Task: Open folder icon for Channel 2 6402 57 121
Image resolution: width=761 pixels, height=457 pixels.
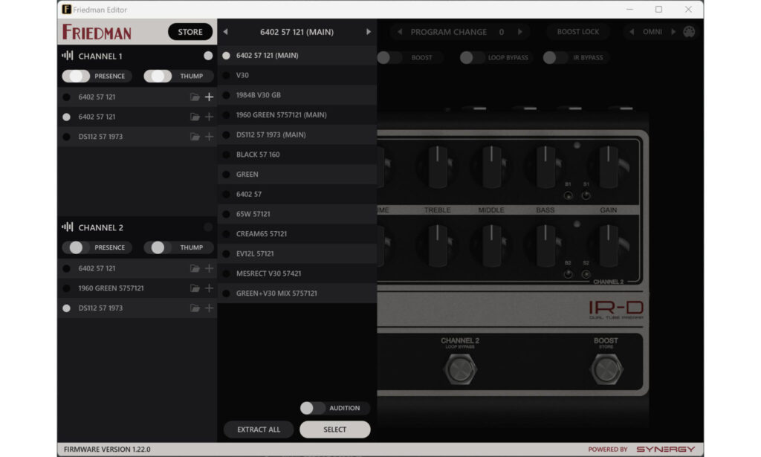Action: [195, 268]
